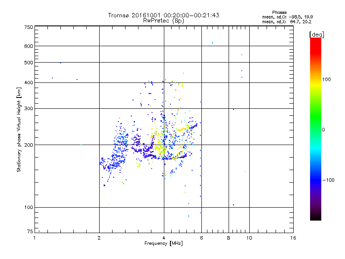Click x-axis tick label '4'
Image resolution: width=345 pixels, height=259 pixels.
coord(164,238)
